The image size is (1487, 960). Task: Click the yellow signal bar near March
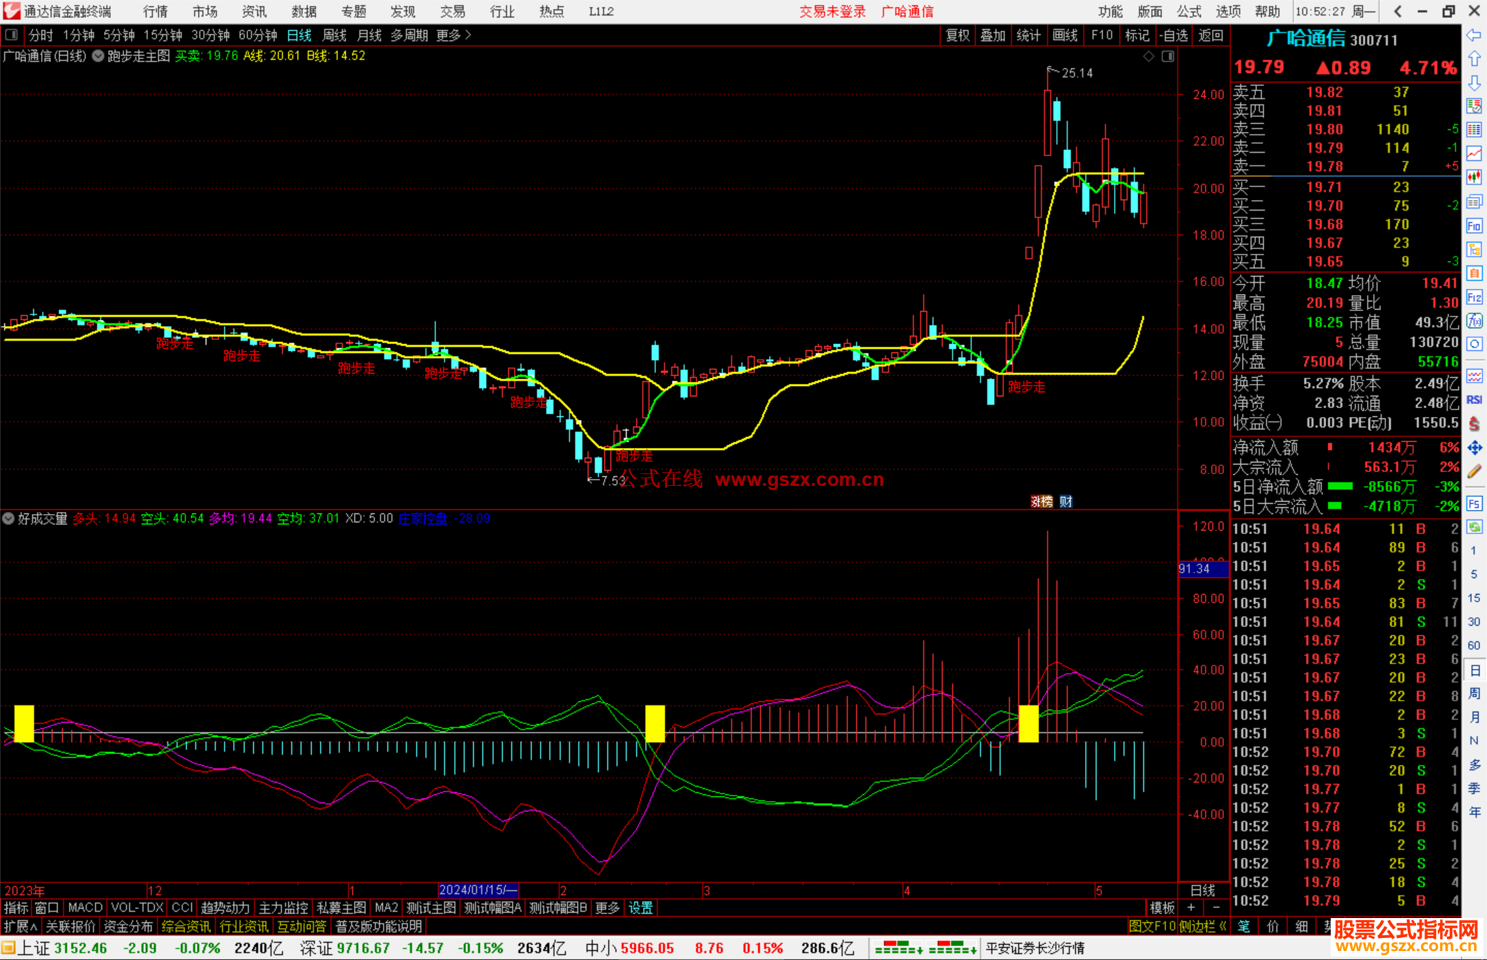[655, 723]
